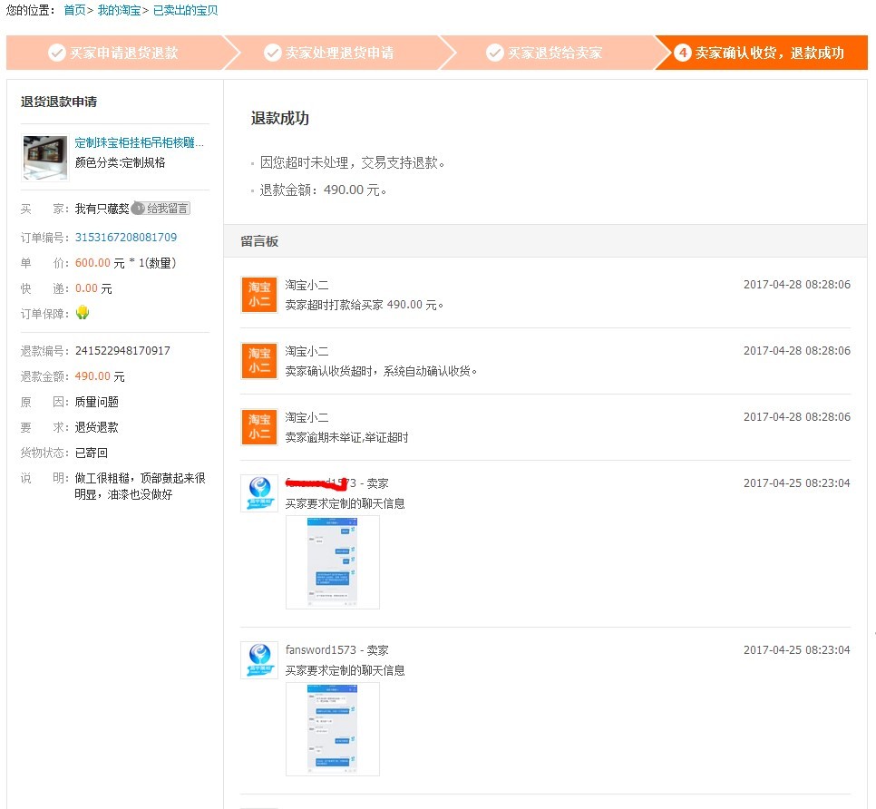Click checkmark icon of 买家申请退货退款 step
Viewport: 876px width, 809px height.
57,53
